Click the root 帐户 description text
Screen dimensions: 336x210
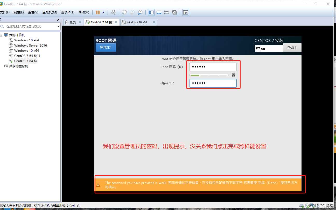pyautogui.click(x=198, y=59)
